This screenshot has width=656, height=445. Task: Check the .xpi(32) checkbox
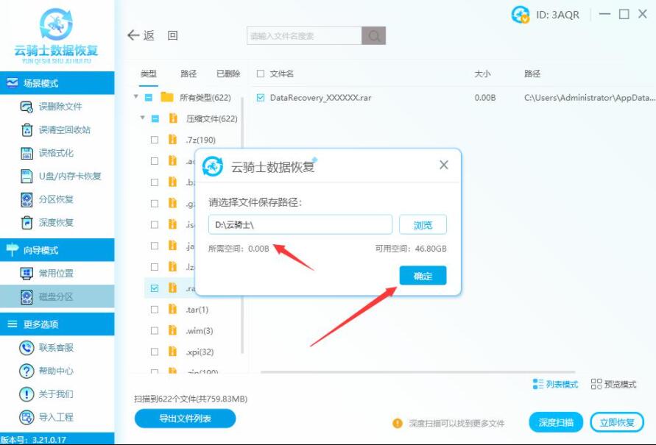click(x=155, y=352)
